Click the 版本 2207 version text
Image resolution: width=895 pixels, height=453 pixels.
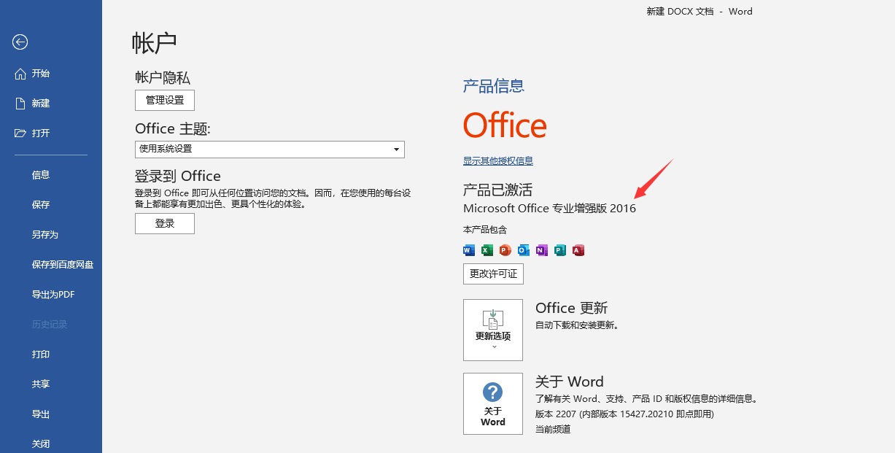point(624,414)
